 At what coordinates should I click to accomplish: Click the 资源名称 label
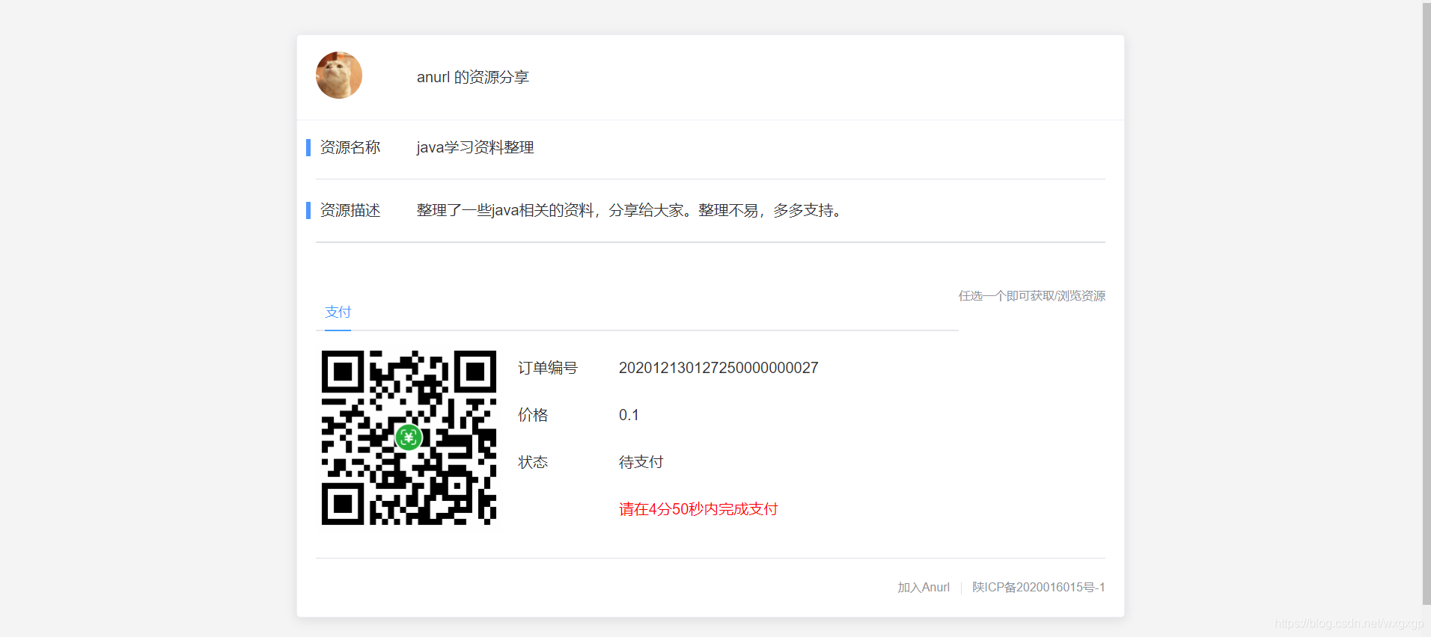pos(350,147)
